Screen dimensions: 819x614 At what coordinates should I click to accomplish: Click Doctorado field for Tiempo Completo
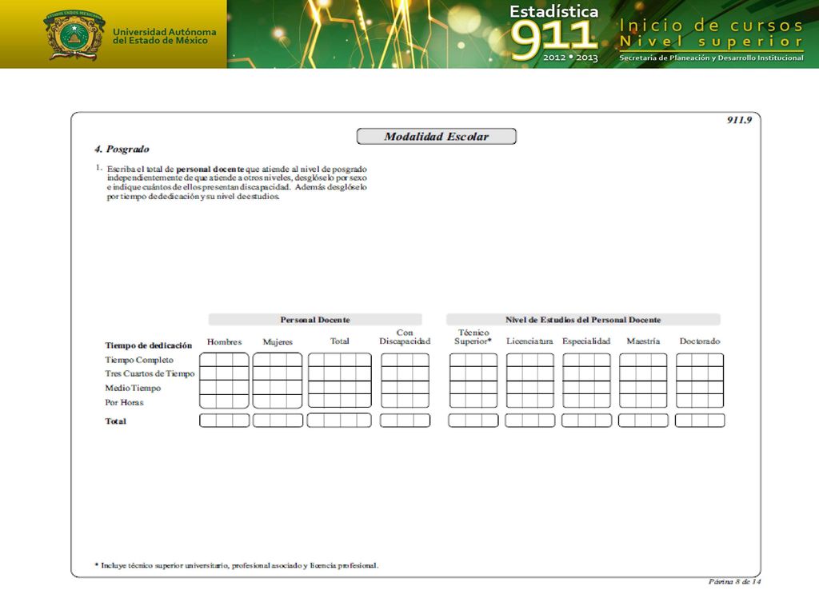coord(699,360)
